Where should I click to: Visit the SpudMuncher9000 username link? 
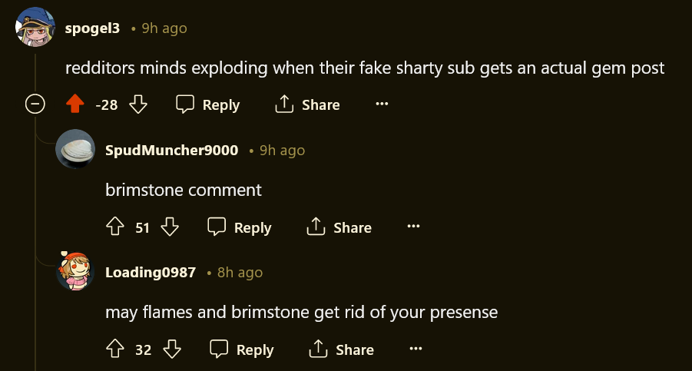click(x=171, y=150)
